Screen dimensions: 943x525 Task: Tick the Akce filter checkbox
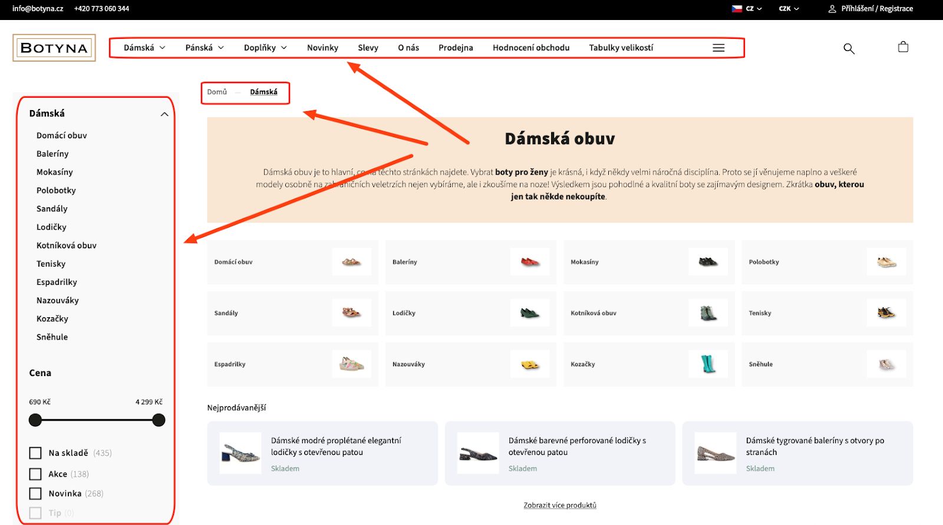point(35,474)
